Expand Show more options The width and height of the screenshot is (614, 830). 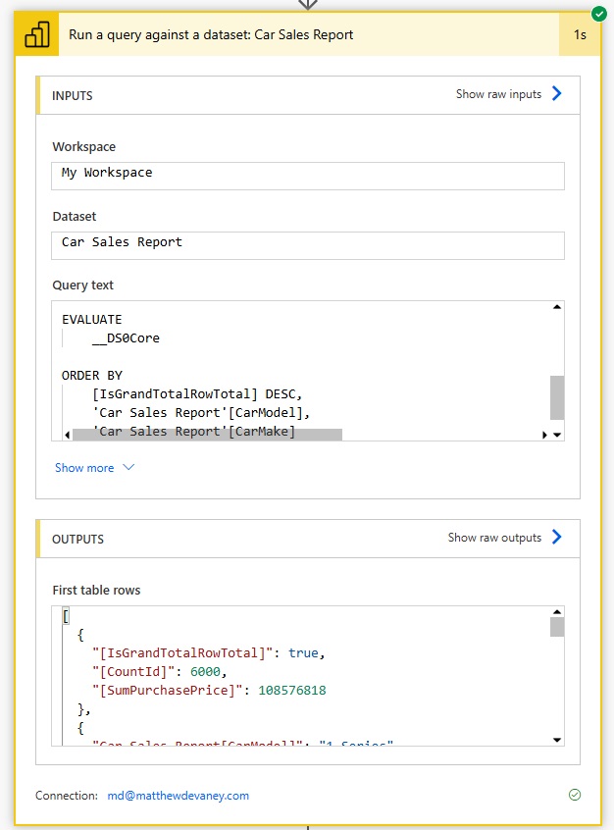pos(95,468)
